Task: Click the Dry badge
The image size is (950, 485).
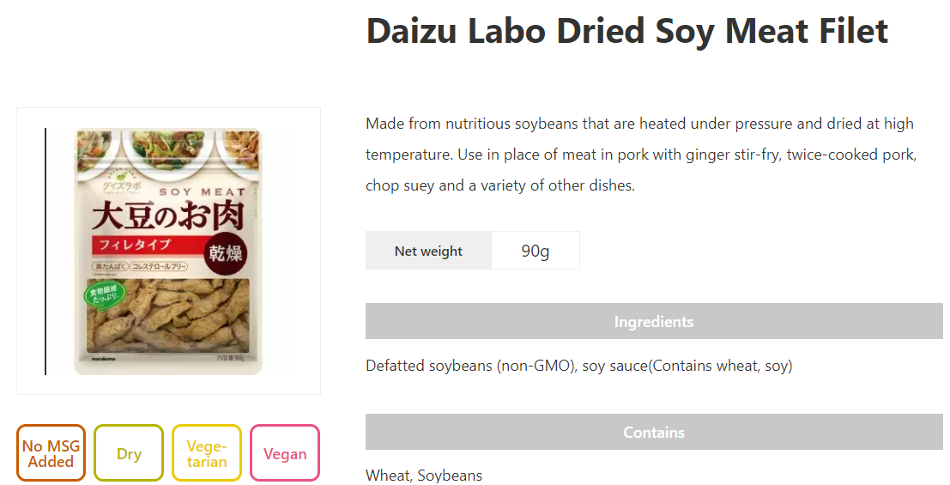Action: [x=129, y=453]
